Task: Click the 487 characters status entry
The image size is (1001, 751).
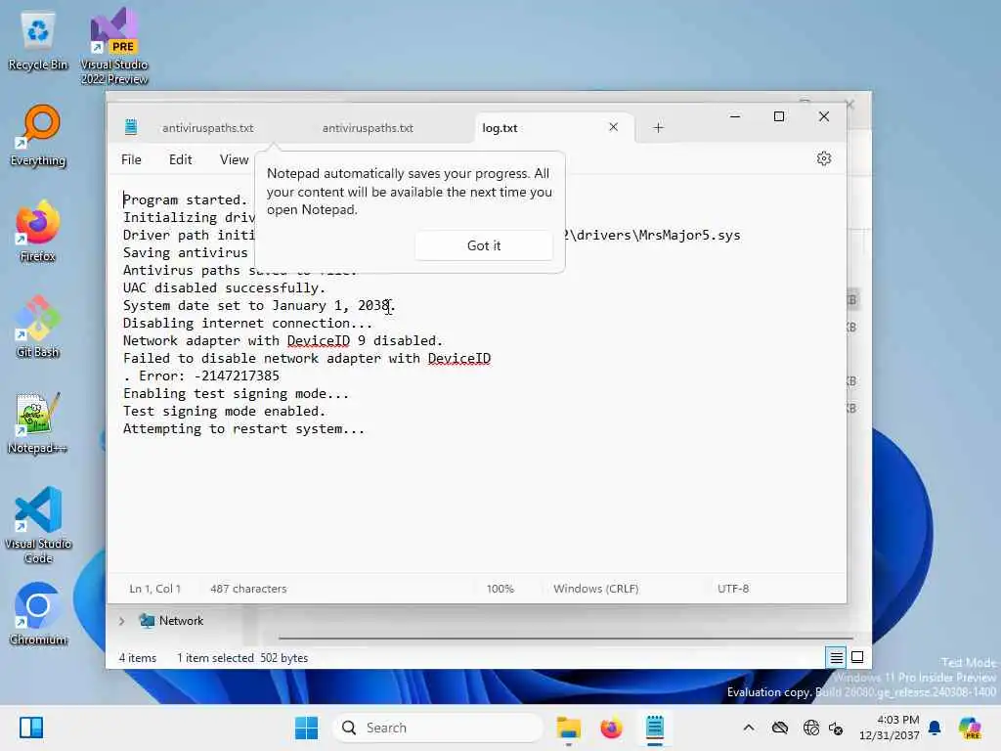Action: (248, 588)
